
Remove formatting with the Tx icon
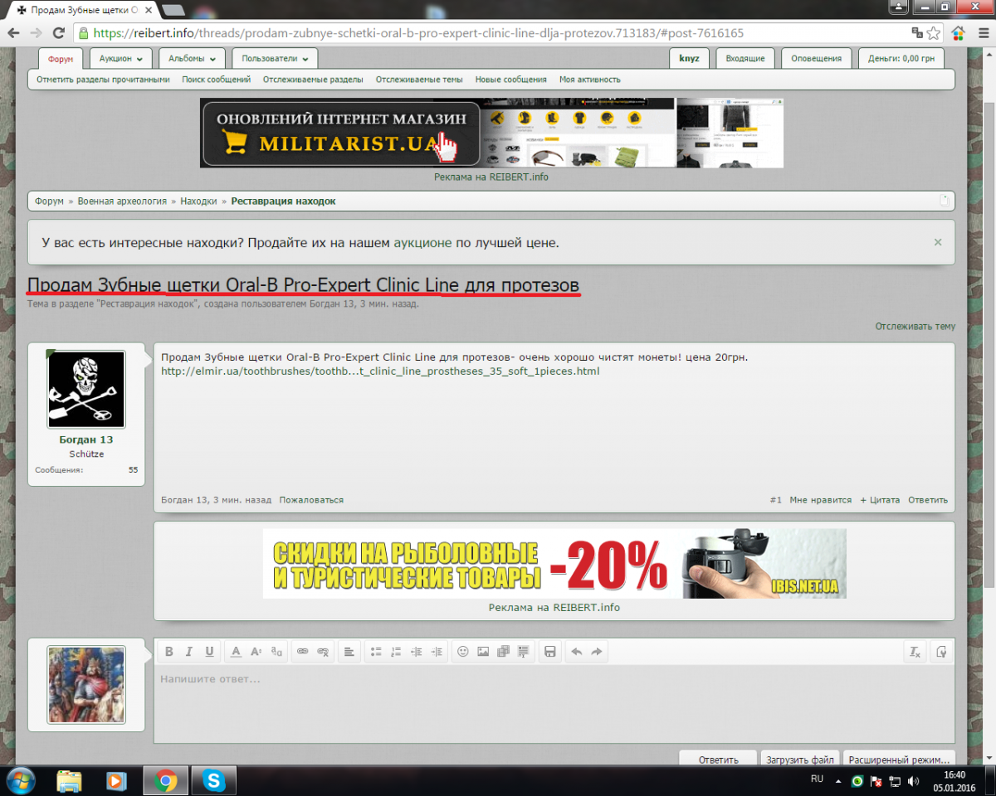coord(915,652)
